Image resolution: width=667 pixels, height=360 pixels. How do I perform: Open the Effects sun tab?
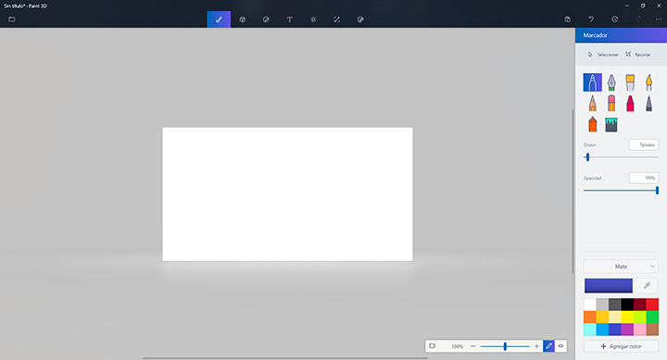point(313,19)
